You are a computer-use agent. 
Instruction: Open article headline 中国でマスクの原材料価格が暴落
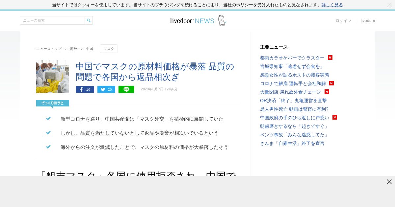[155, 72]
